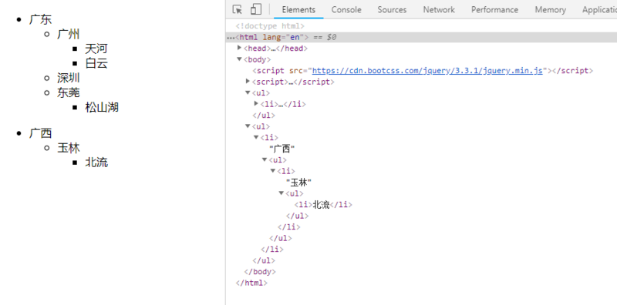Expand the collapsed li node arrow
Image resolution: width=617 pixels, height=305 pixels.
[256, 104]
